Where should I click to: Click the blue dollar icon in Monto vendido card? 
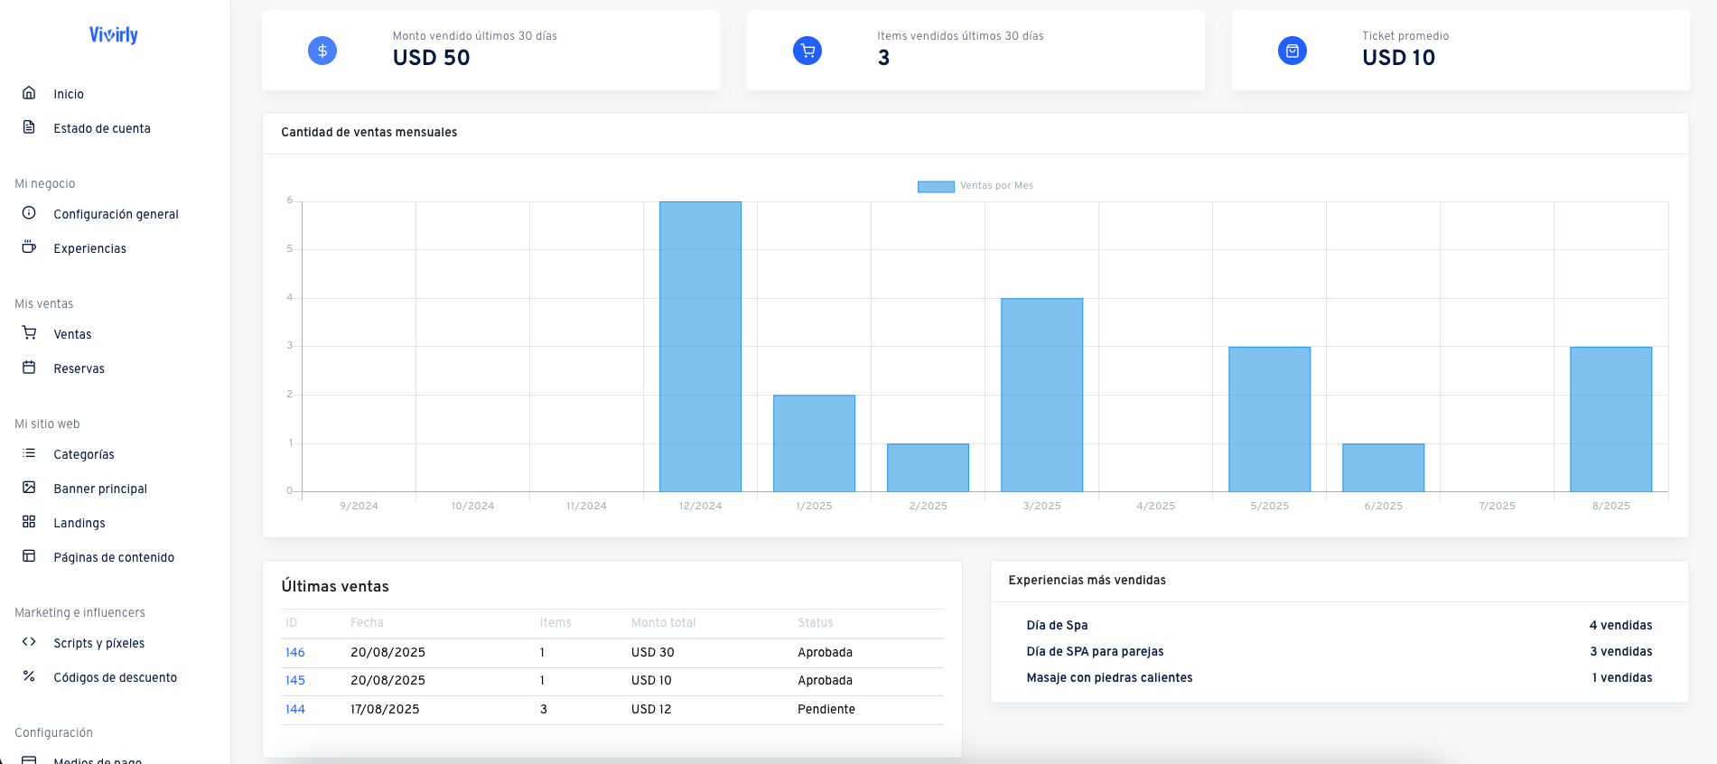click(x=322, y=51)
